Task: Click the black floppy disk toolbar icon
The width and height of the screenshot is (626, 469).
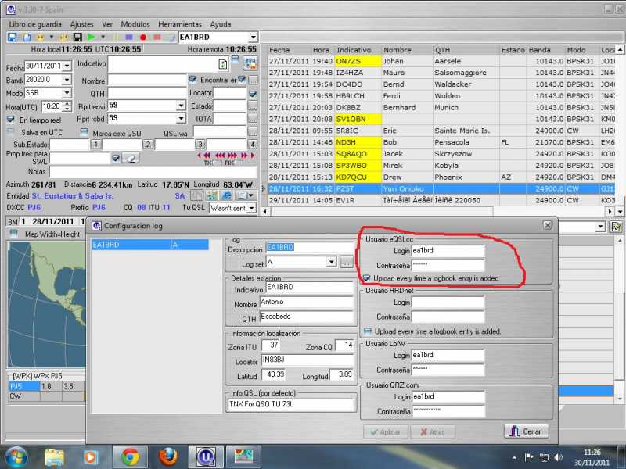Action: click(77, 37)
